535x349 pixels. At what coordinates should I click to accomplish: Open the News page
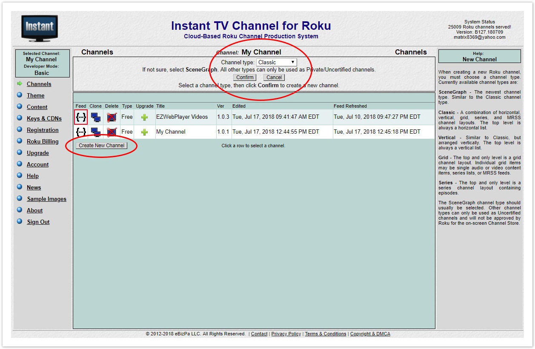[34, 188]
